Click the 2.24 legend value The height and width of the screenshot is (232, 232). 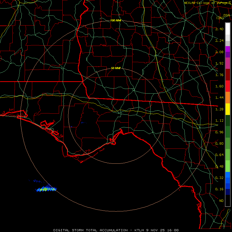pos(219,40)
